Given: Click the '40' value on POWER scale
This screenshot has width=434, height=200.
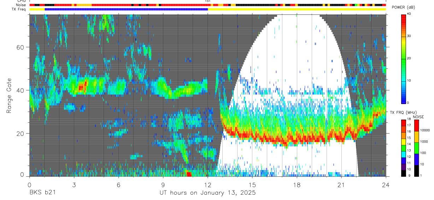Looking at the screenshot, I should tap(410, 14).
